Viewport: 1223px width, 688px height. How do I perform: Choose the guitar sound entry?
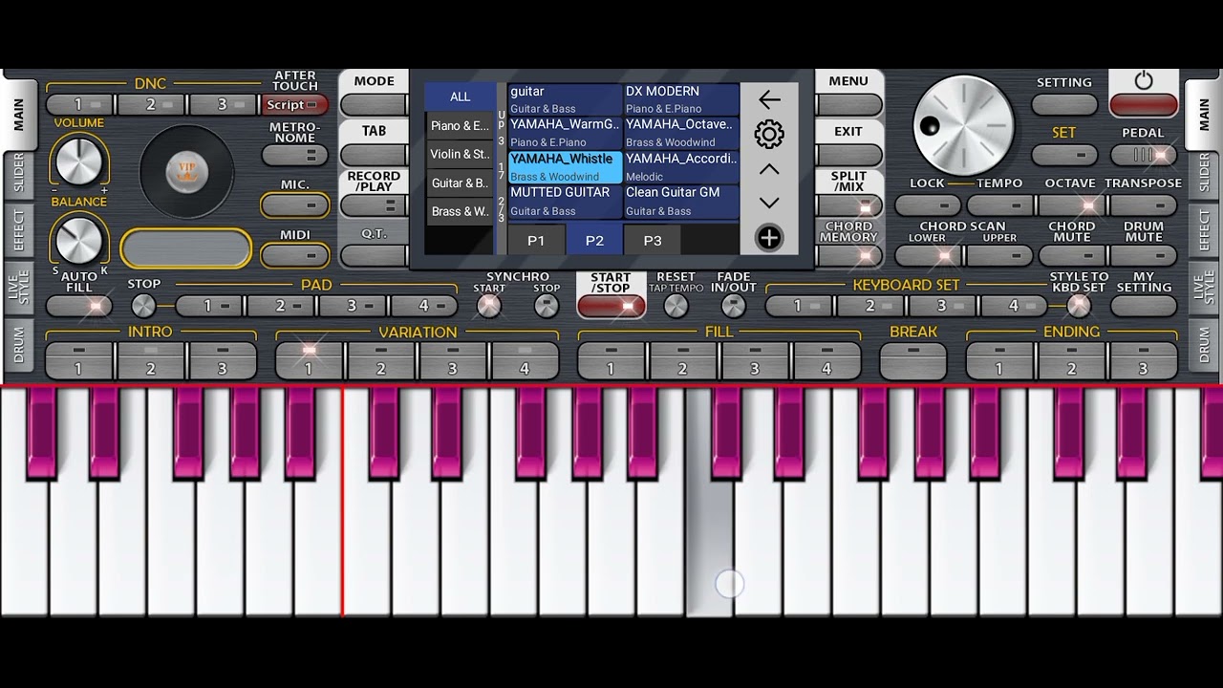tap(565, 99)
